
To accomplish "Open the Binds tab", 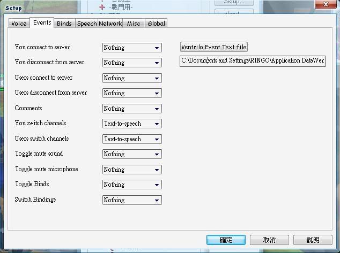I will (64, 24).
